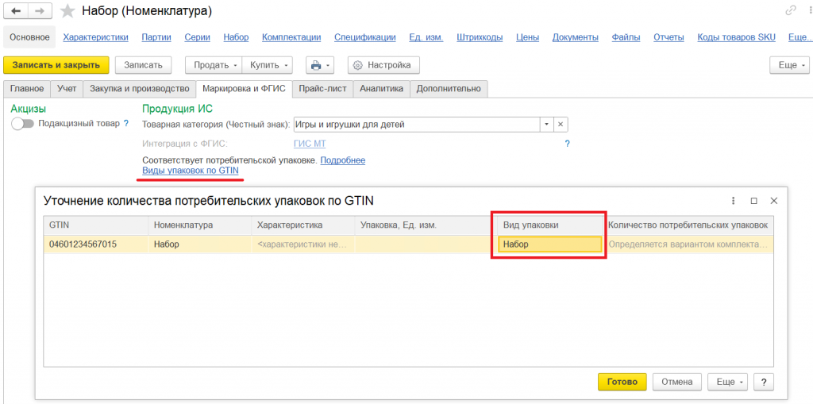Open the printer icon menu
813x404 pixels.
click(x=320, y=65)
